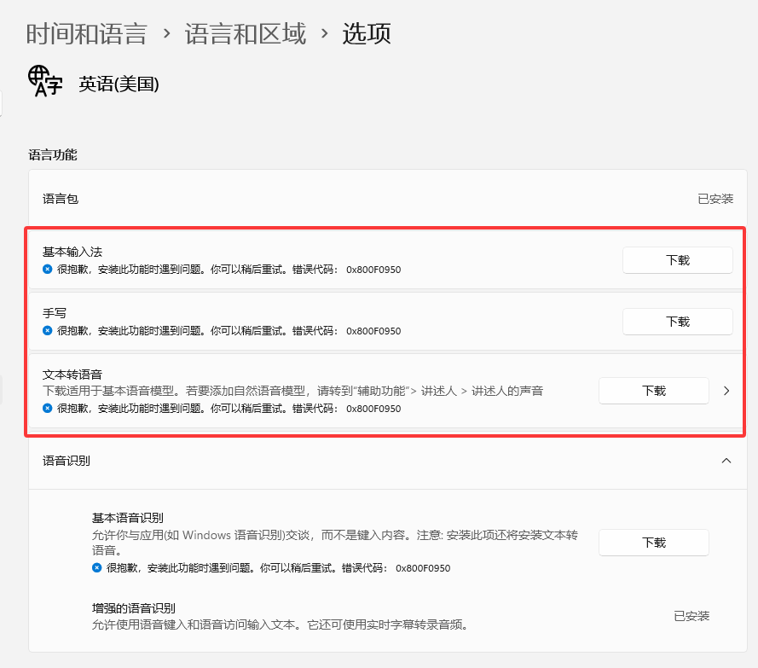The width and height of the screenshot is (758, 668).
Task: Click the 选项 page title
Action: coord(367,34)
